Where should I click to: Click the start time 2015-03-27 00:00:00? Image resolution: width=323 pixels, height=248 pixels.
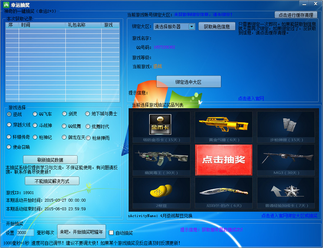point(65,200)
